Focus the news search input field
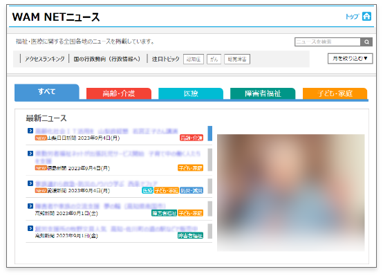This screenshot has width=383, height=276. (x=328, y=42)
